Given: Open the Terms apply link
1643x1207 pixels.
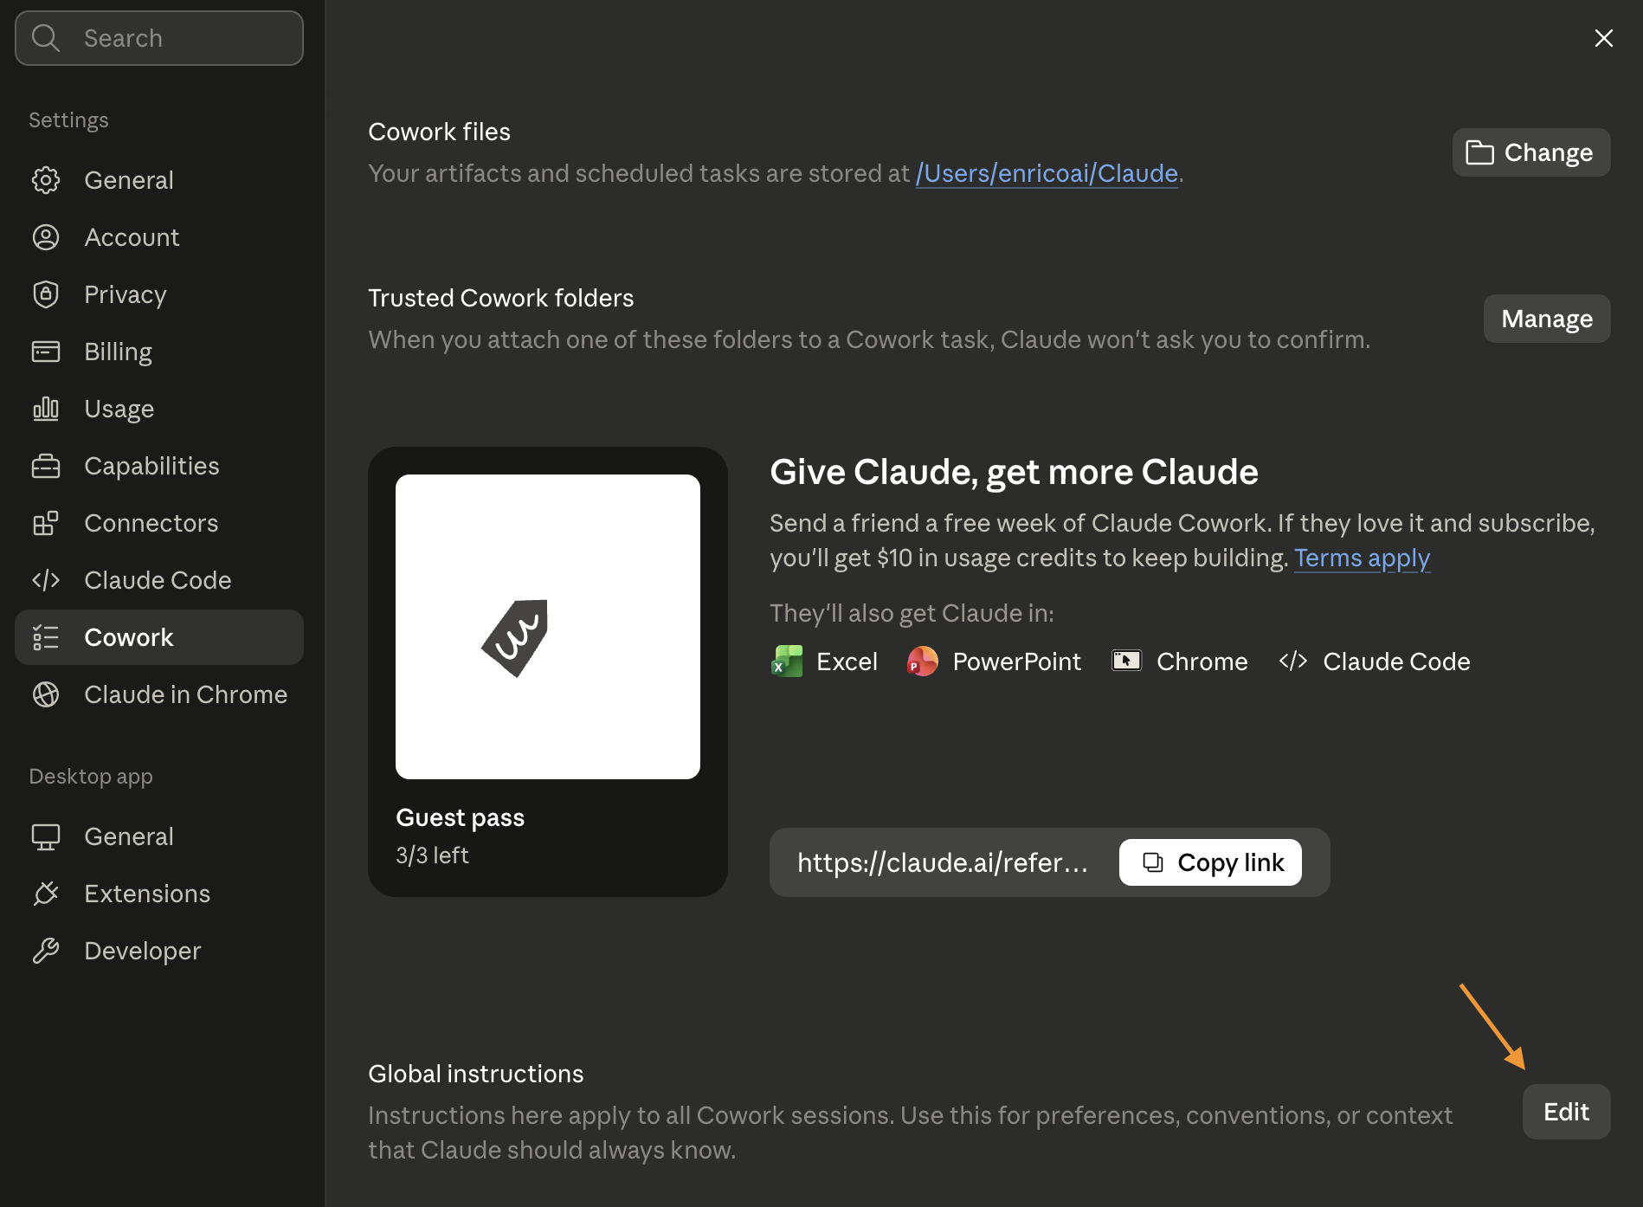Looking at the screenshot, I should (x=1362, y=558).
